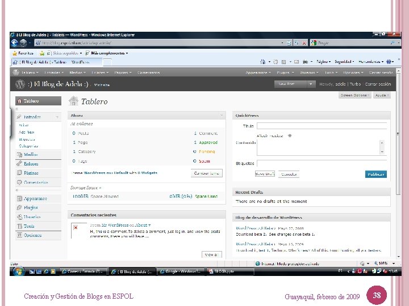The height and width of the screenshot is (306, 409).
Task: Open the Medios menu in top admin bar
Action: (77, 73)
